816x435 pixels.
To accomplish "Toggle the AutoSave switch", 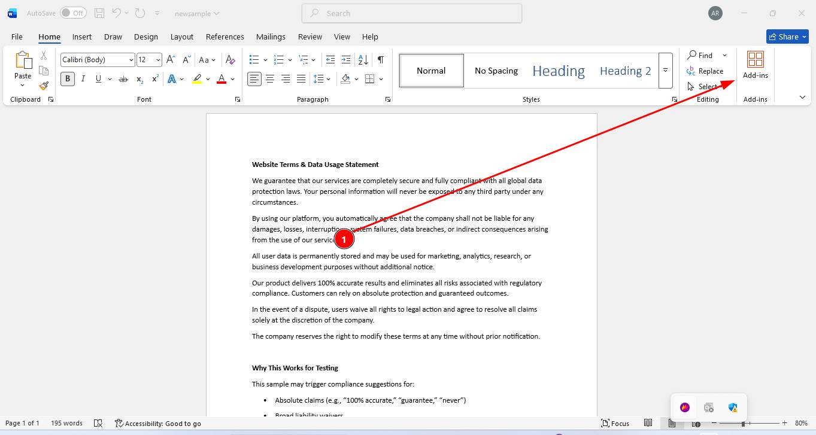I will coord(73,13).
